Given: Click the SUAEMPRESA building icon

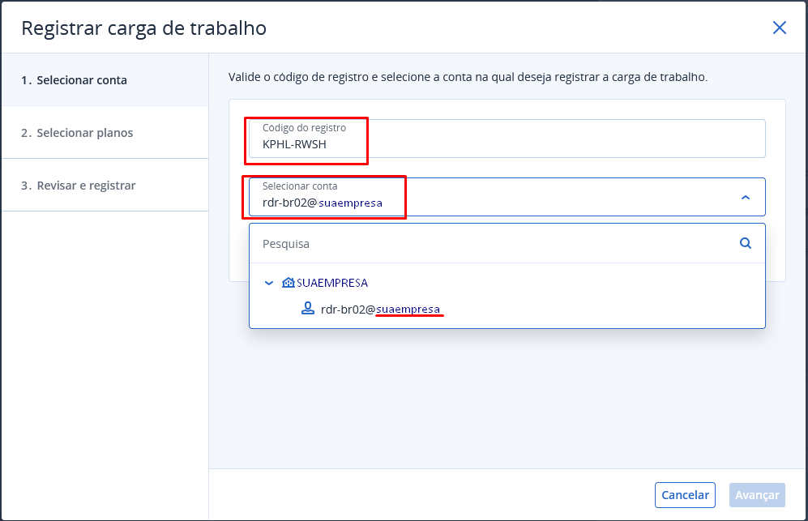Looking at the screenshot, I should [x=288, y=283].
